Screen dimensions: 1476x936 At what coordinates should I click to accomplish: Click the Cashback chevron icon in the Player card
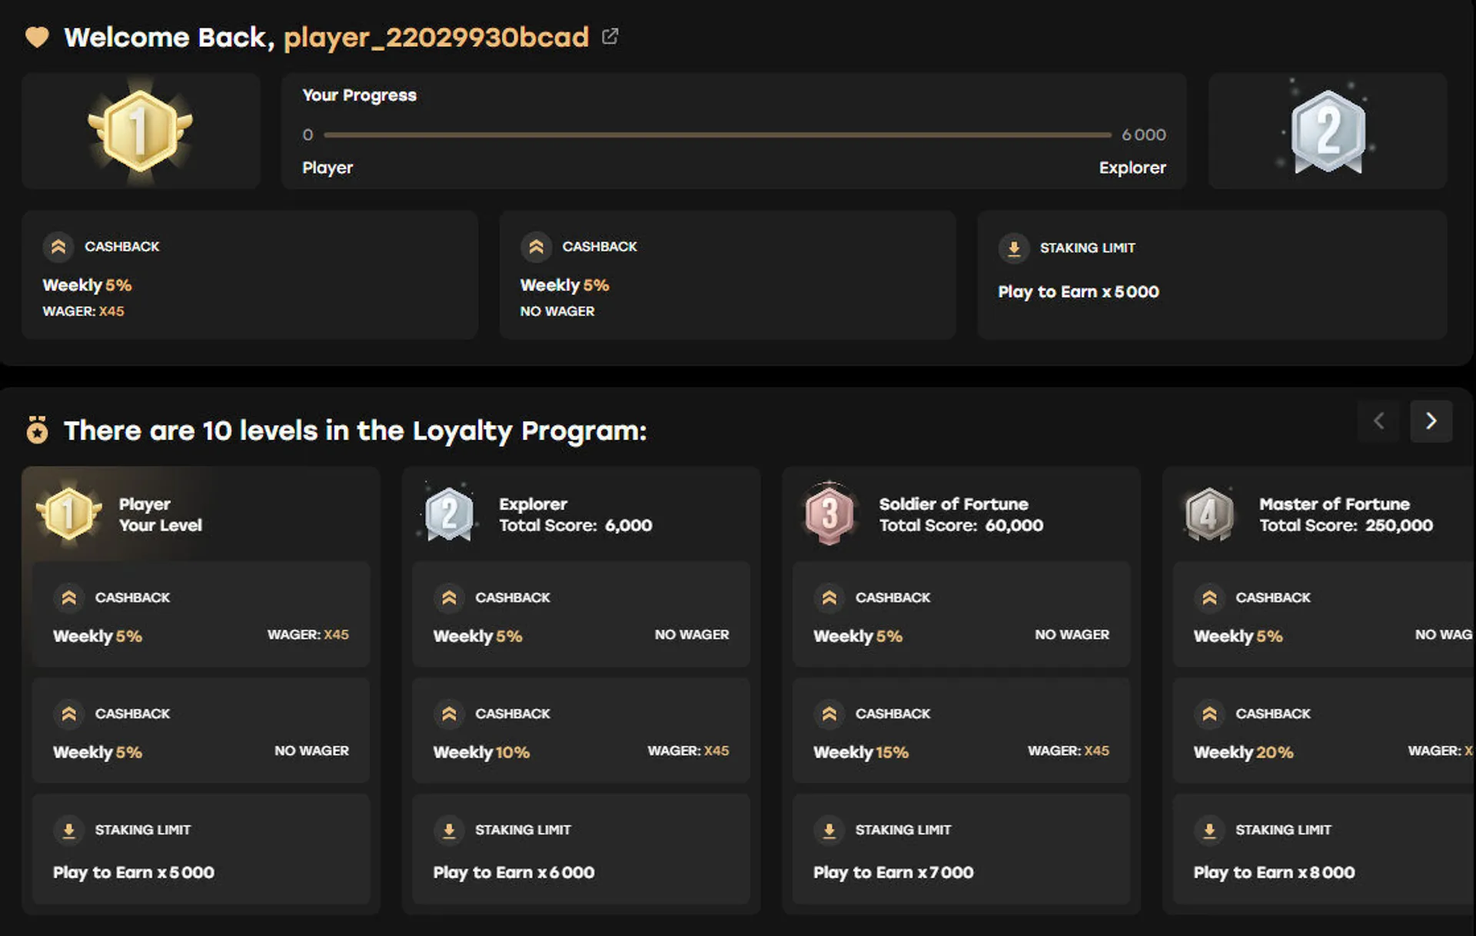(x=69, y=597)
